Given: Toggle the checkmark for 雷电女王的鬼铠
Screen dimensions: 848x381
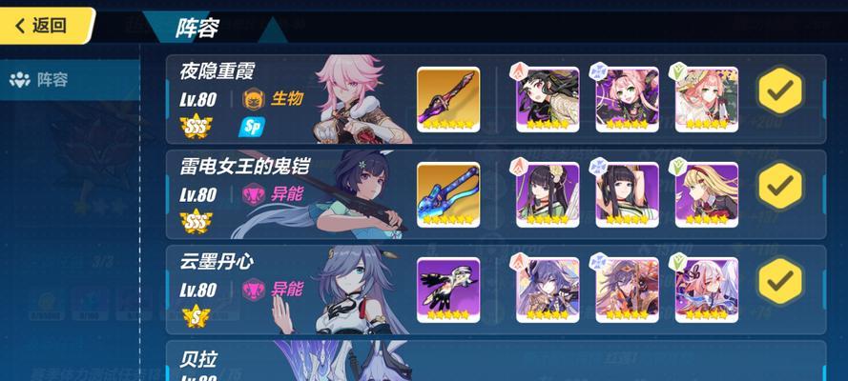Looking at the screenshot, I should pyautogui.click(x=780, y=186).
